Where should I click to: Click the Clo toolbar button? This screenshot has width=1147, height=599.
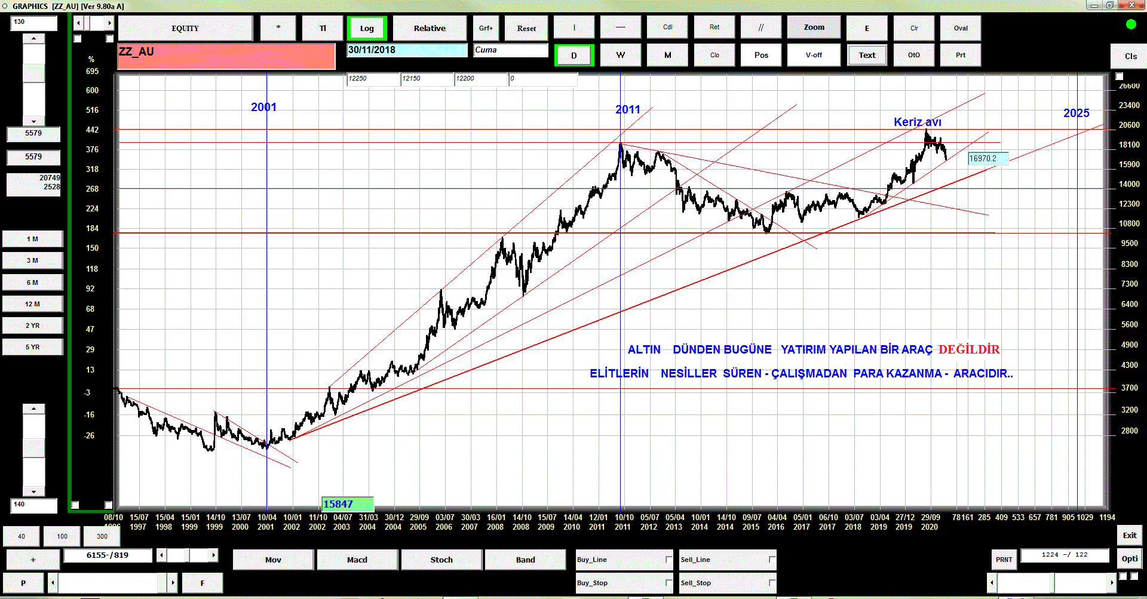(x=714, y=55)
